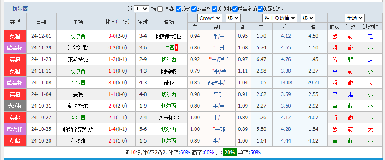The width and height of the screenshot is (385, 160).
Task: Open the 终 dropdown beside Crow*
Action: 233,18
